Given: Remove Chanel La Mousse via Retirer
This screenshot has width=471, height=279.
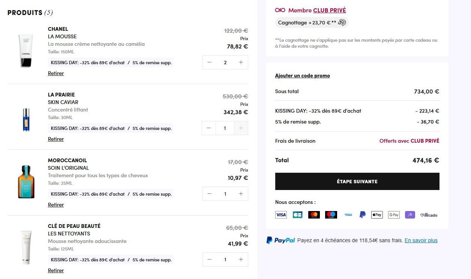Looking at the screenshot, I should [56, 73].
